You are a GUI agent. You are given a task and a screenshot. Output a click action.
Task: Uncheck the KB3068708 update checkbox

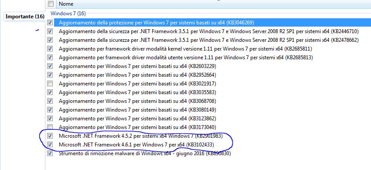[x=50, y=101]
